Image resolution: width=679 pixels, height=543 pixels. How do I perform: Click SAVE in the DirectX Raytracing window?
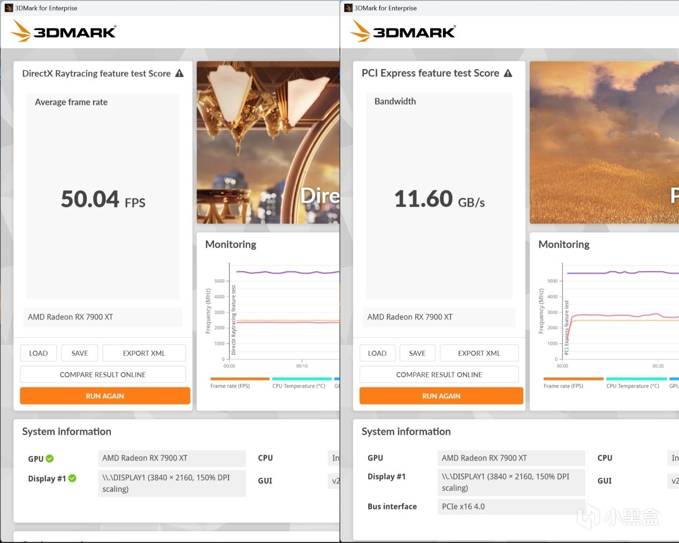coord(80,353)
